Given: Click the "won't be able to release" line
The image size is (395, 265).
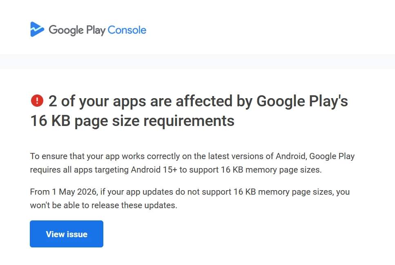Looking at the screenshot, I should [103, 205].
